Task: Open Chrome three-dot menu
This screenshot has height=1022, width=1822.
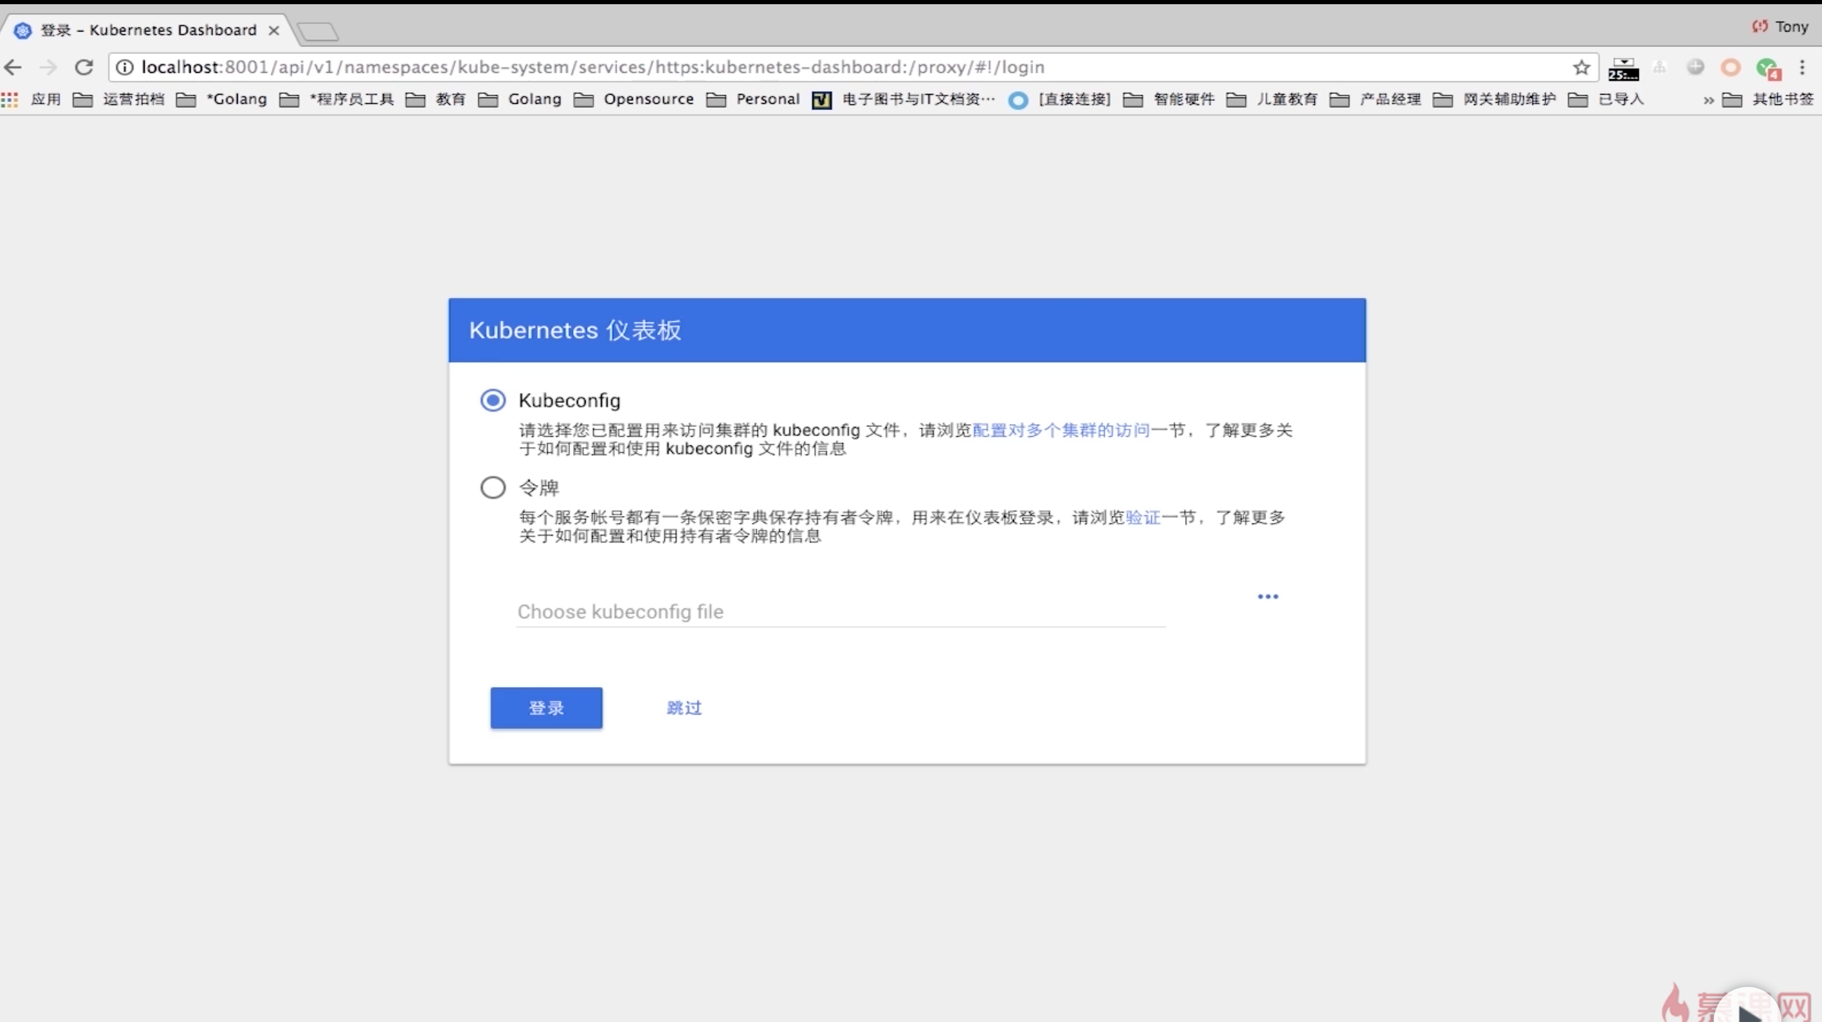Action: (x=1802, y=67)
